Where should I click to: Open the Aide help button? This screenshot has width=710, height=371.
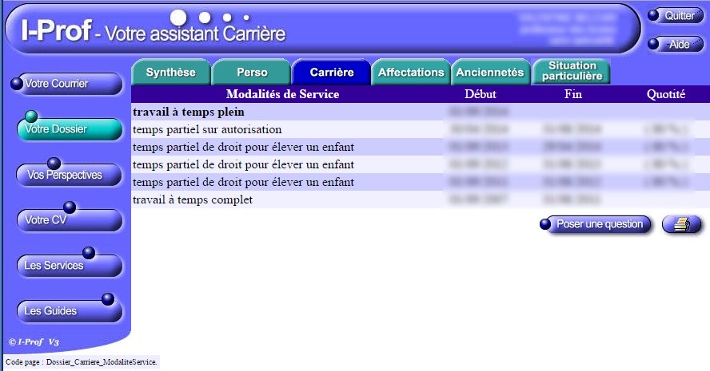675,45
